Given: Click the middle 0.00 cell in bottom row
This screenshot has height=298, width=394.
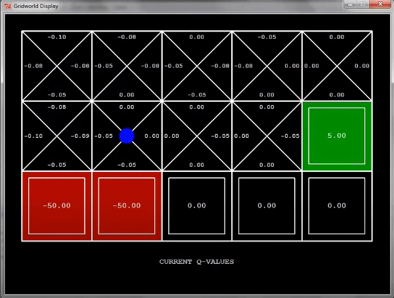Looking at the screenshot, I should click(x=197, y=206).
